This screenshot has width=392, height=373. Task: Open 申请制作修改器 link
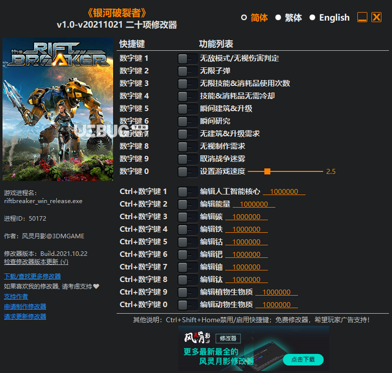(25, 307)
